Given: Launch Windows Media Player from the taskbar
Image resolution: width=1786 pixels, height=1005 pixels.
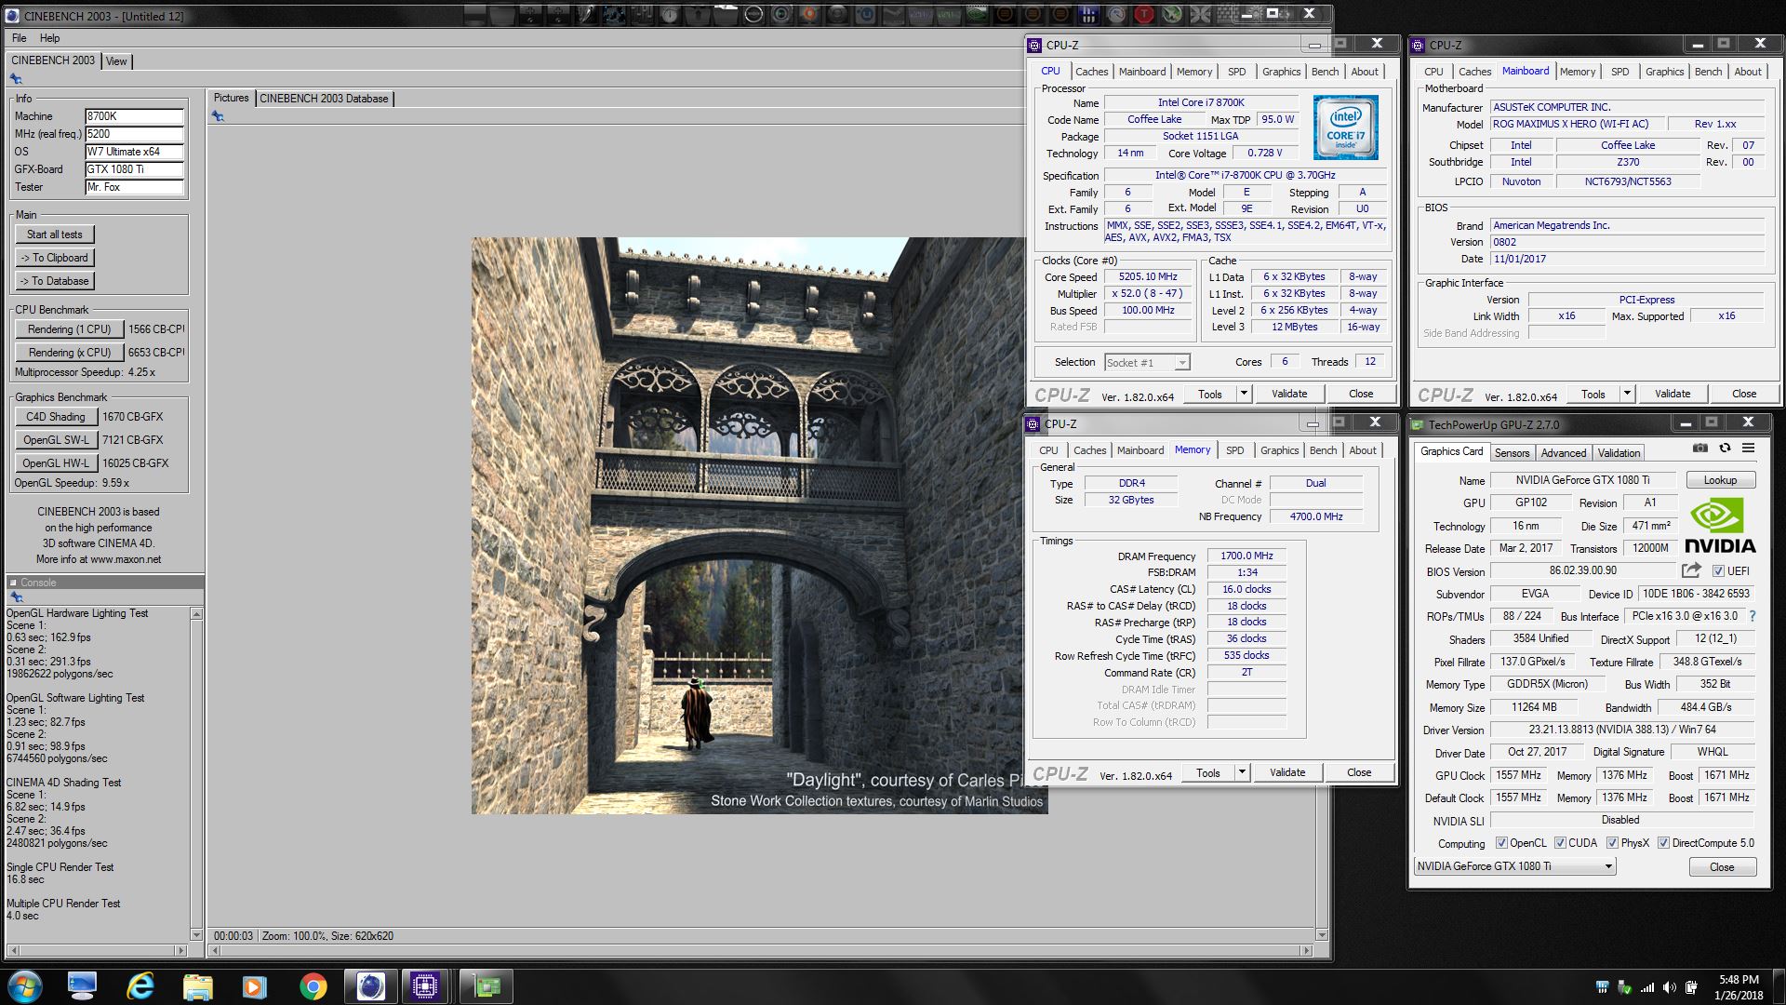Looking at the screenshot, I should point(255,986).
